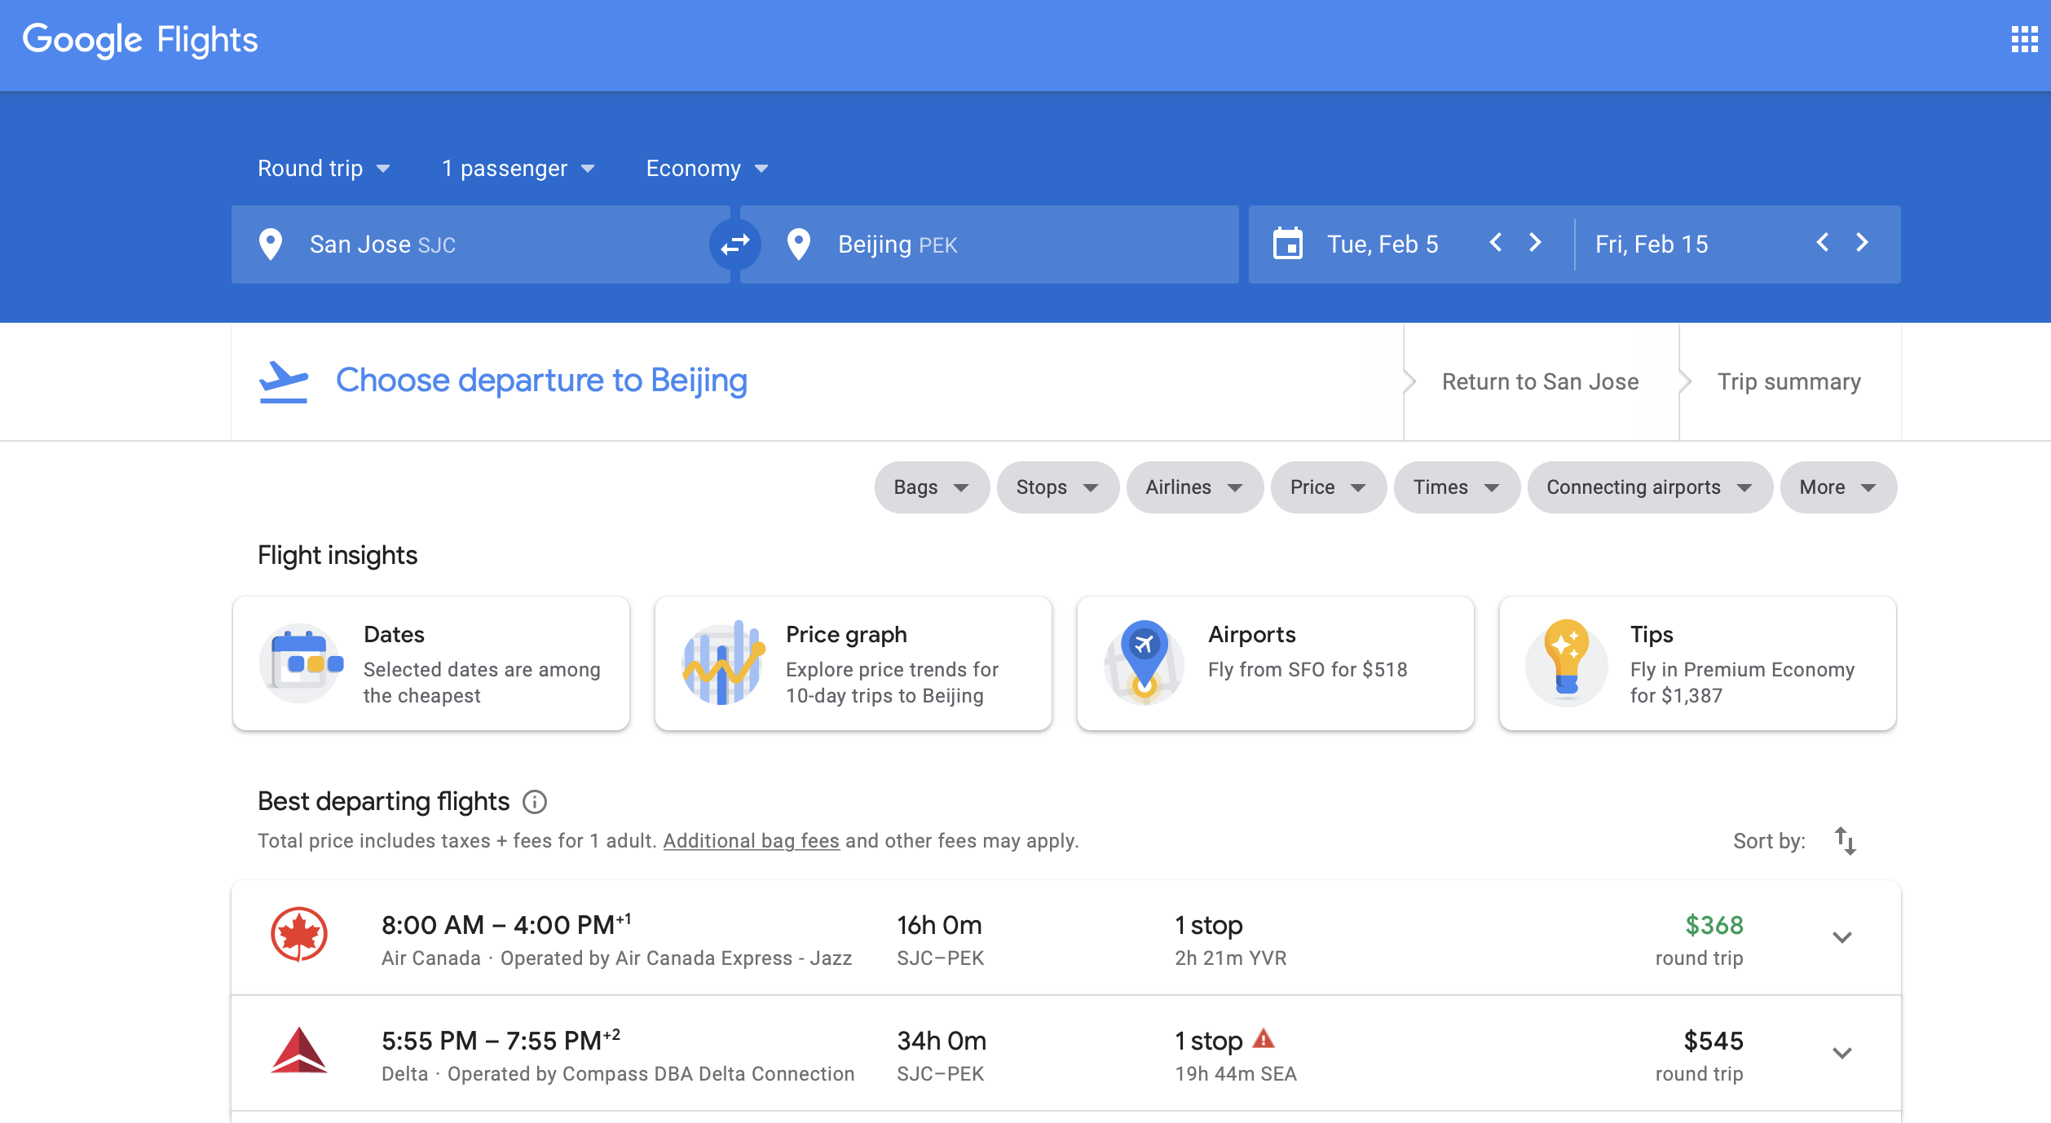The height and width of the screenshot is (1123, 2051).
Task: Click the Flight insights heading
Action: pos(337,555)
